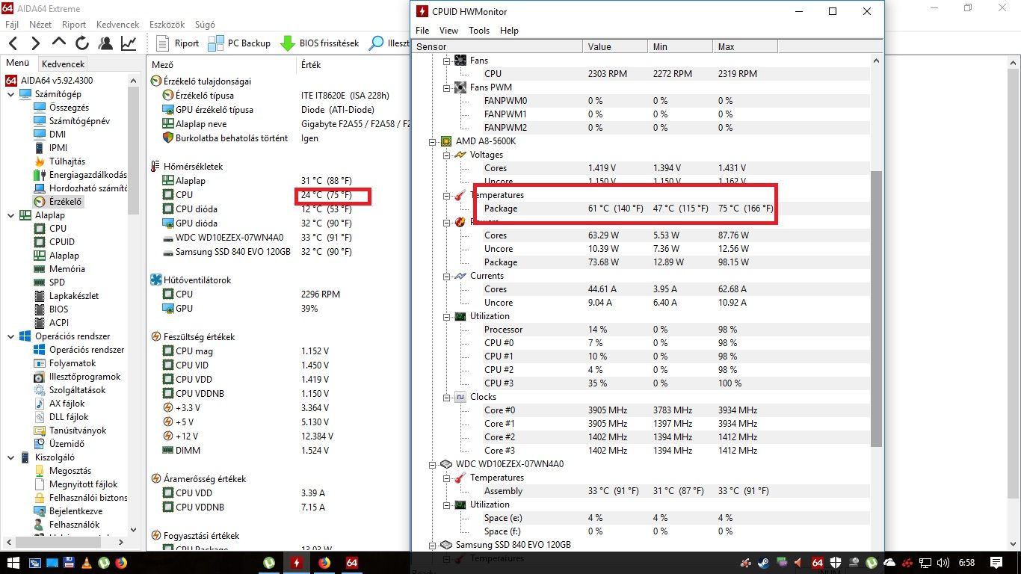Click the Riport toolbar button

177,43
